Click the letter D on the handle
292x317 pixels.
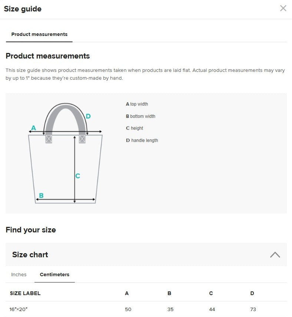tap(88, 116)
